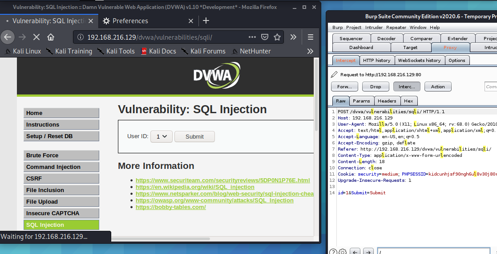Viewport: 497px width, 254px height.
Task: Show more bookmarks toolbar chevron
Action: click(x=310, y=51)
